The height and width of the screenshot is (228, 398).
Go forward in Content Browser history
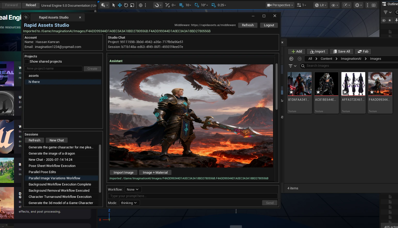(300, 59)
